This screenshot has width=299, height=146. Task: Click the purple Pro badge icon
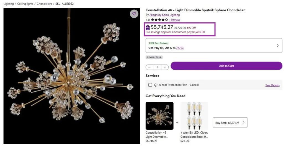coord(148,27)
